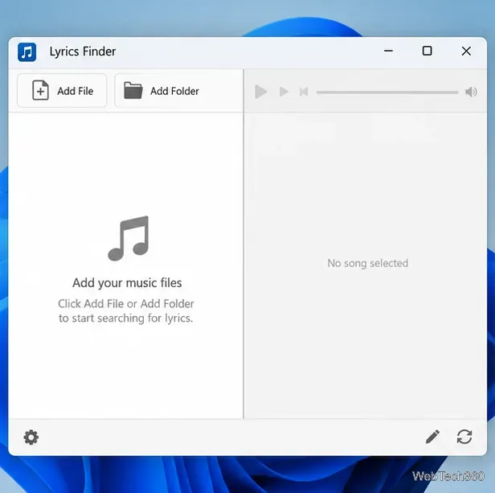This screenshot has width=495, height=493.
Task: Click the smaller play arrow icon
Action: (x=284, y=92)
